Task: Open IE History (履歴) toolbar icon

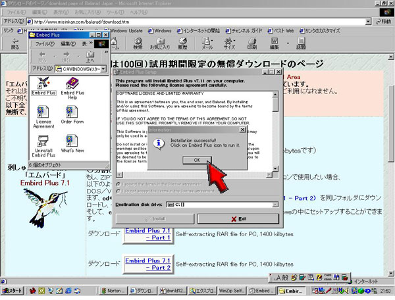Action: [x=182, y=44]
